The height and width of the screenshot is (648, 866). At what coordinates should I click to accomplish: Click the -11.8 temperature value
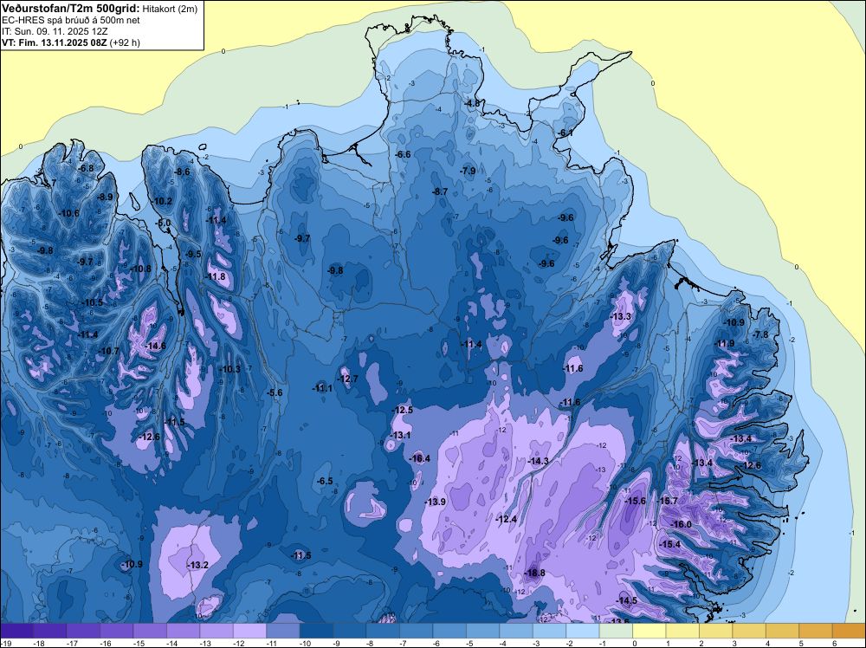[x=215, y=276]
